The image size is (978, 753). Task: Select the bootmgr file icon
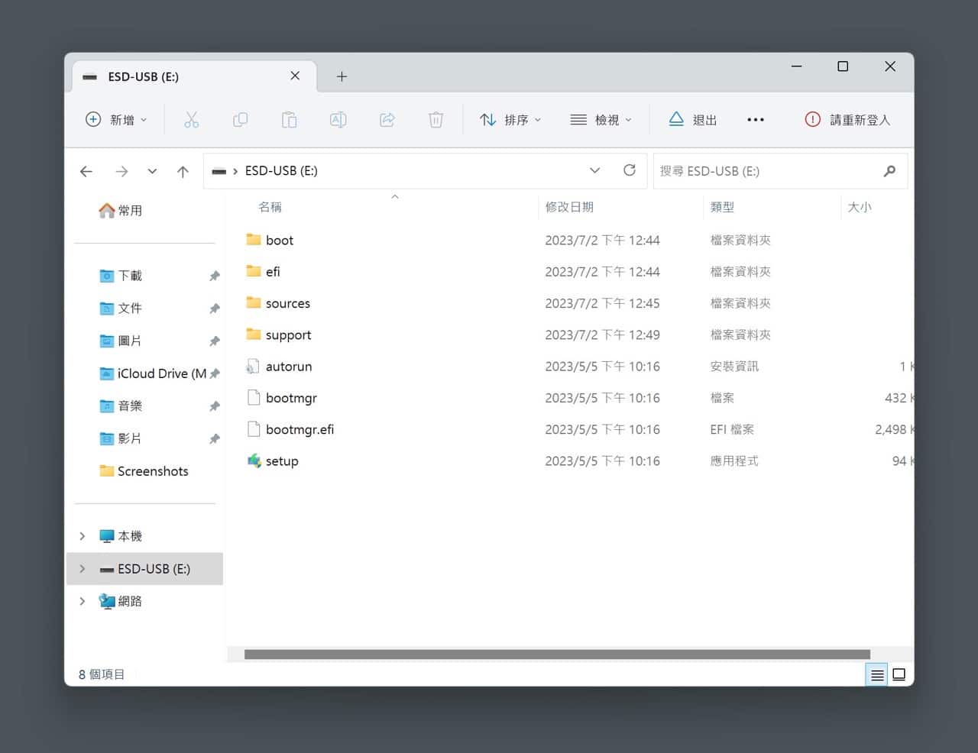254,398
